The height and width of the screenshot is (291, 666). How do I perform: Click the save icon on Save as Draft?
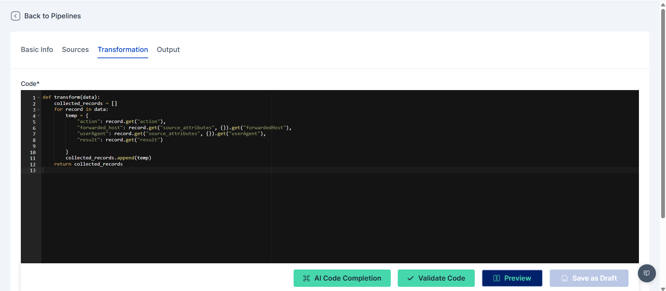pos(565,278)
